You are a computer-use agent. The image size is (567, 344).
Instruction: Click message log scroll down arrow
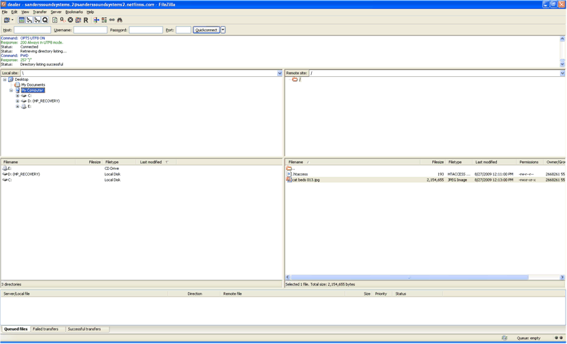pos(562,65)
